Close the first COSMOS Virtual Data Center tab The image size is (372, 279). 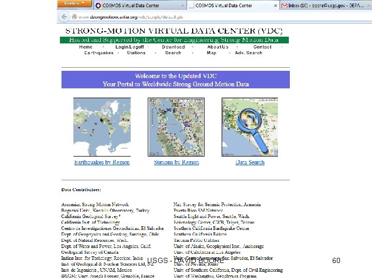pyautogui.click(x=182, y=6)
